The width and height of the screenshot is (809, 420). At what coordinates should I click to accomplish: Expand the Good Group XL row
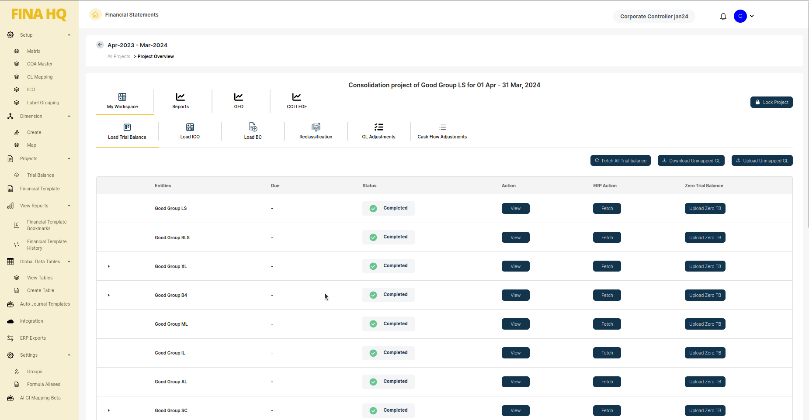109,266
